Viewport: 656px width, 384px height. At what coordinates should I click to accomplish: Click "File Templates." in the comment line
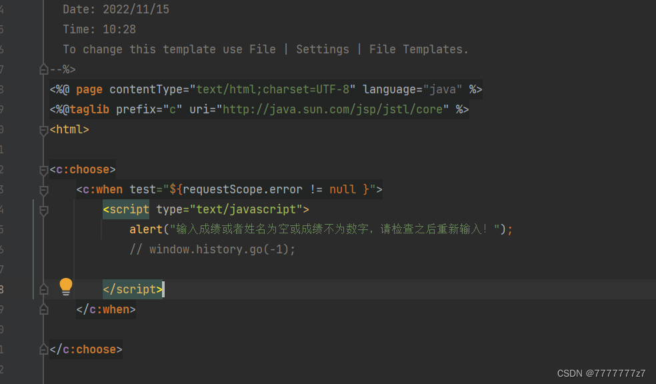[419, 49]
